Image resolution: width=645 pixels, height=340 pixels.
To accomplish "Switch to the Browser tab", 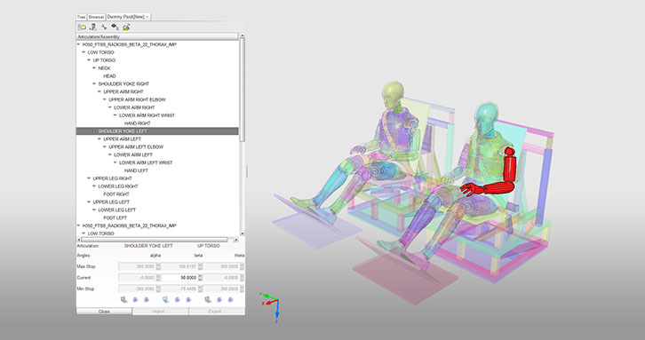I will click(x=96, y=17).
